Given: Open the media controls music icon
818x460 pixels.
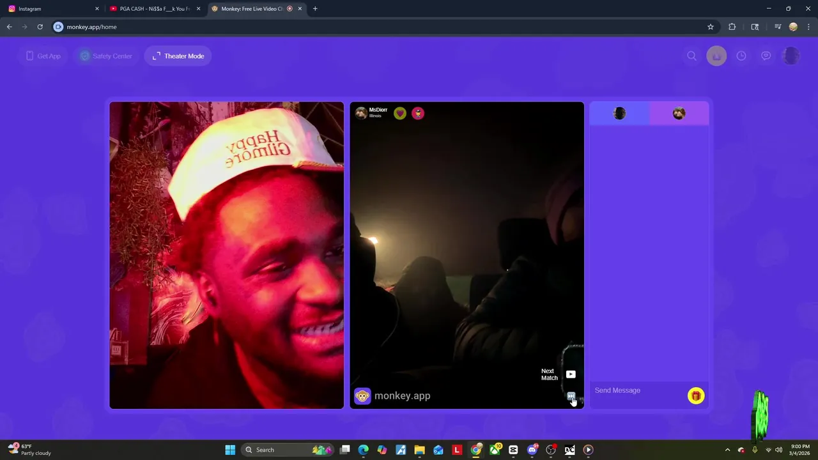Looking at the screenshot, I should [x=778, y=27].
